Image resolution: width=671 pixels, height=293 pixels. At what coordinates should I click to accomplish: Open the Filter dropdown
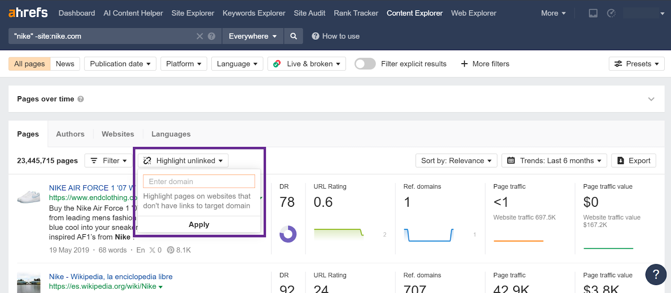pos(109,161)
